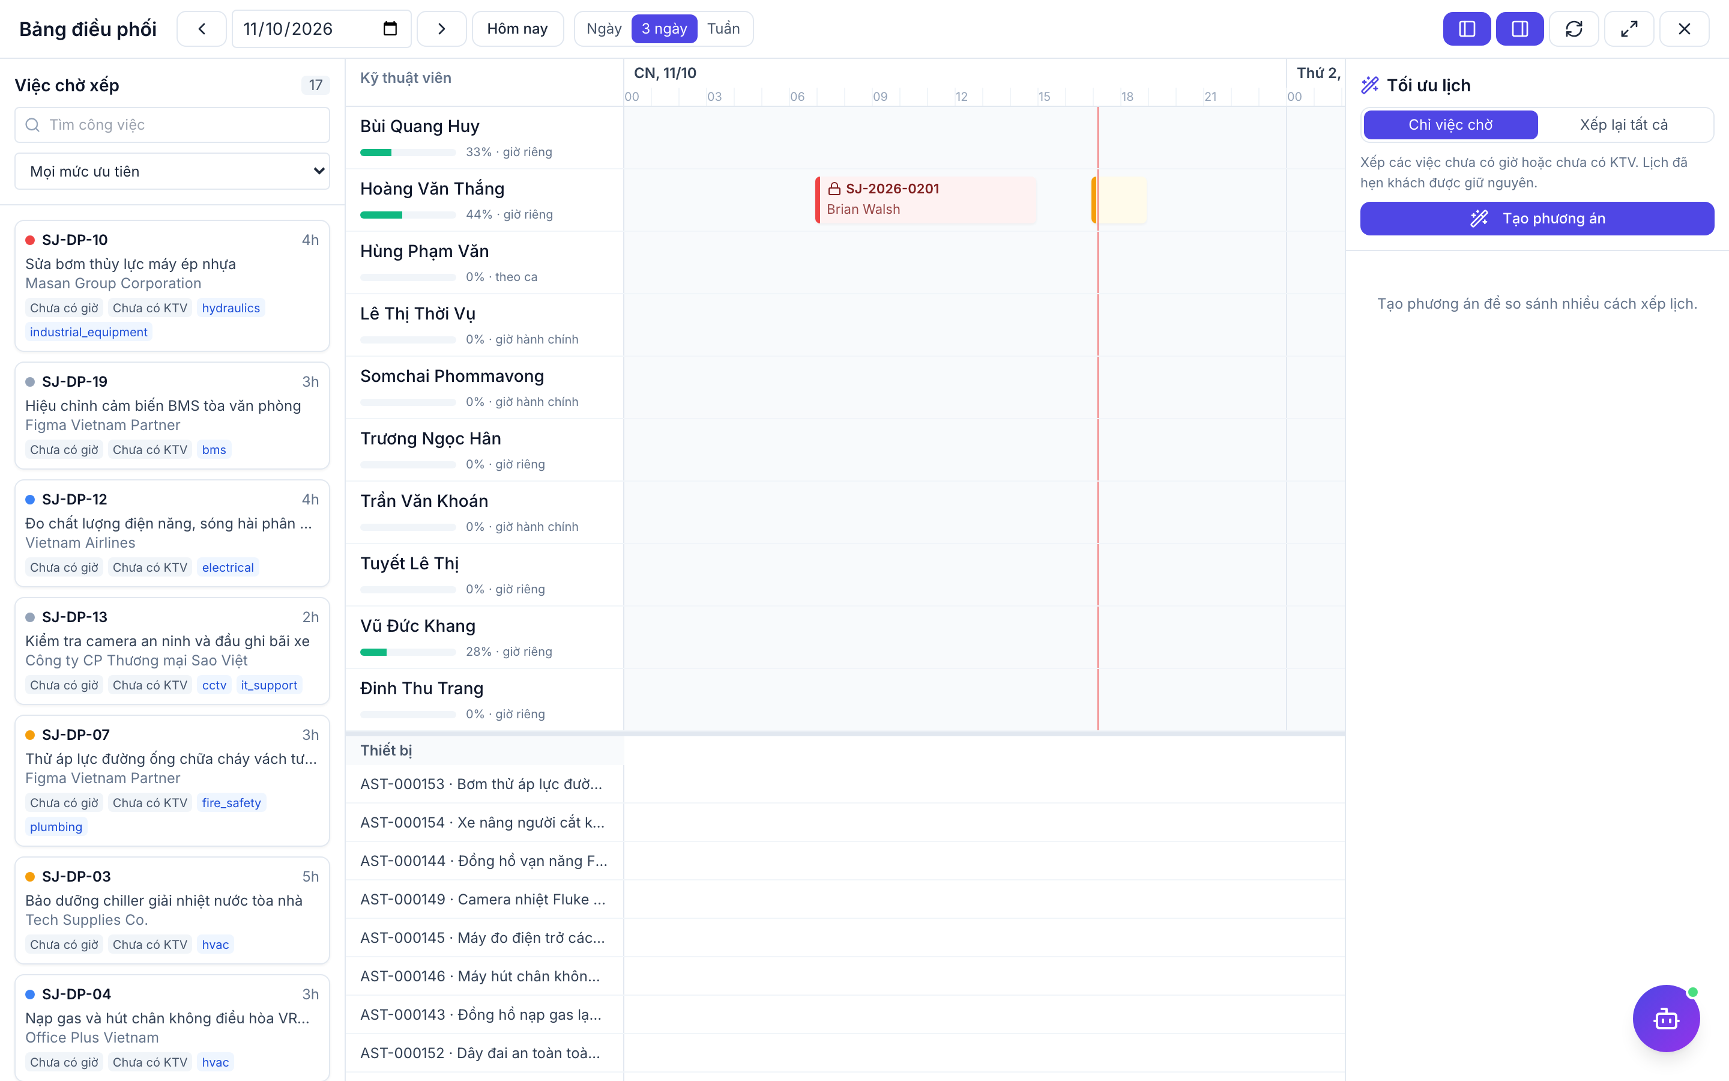Toggle the left pending-jobs panel
The image size is (1729, 1081).
[x=1467, y=29]
